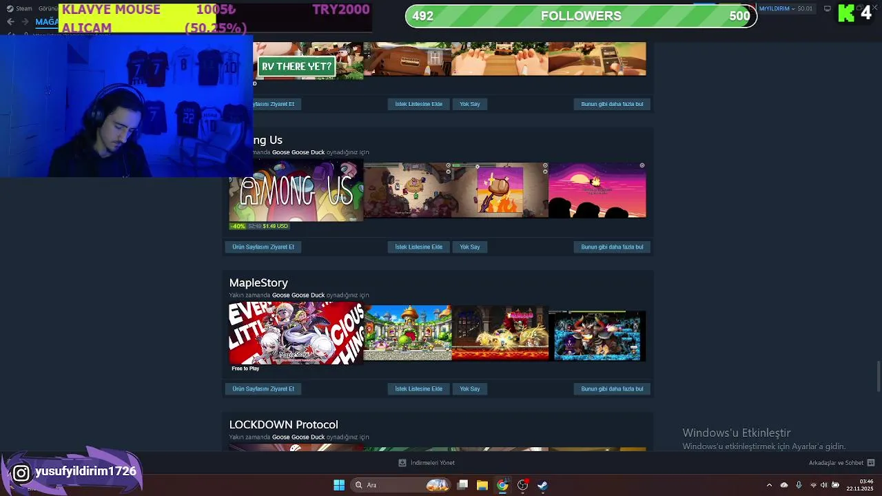Viewport: 882px width, 496px height.
Task: Click Bunun gibi daha fazla bul for Among Us
Action: pyautogui.click(x=612, y=247)
